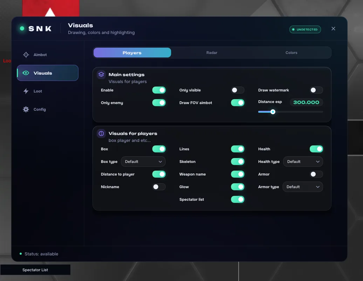The height and width of the screenshot is (281, 363).
Task: Open the Box type dropdown
Action: point(143,162)
